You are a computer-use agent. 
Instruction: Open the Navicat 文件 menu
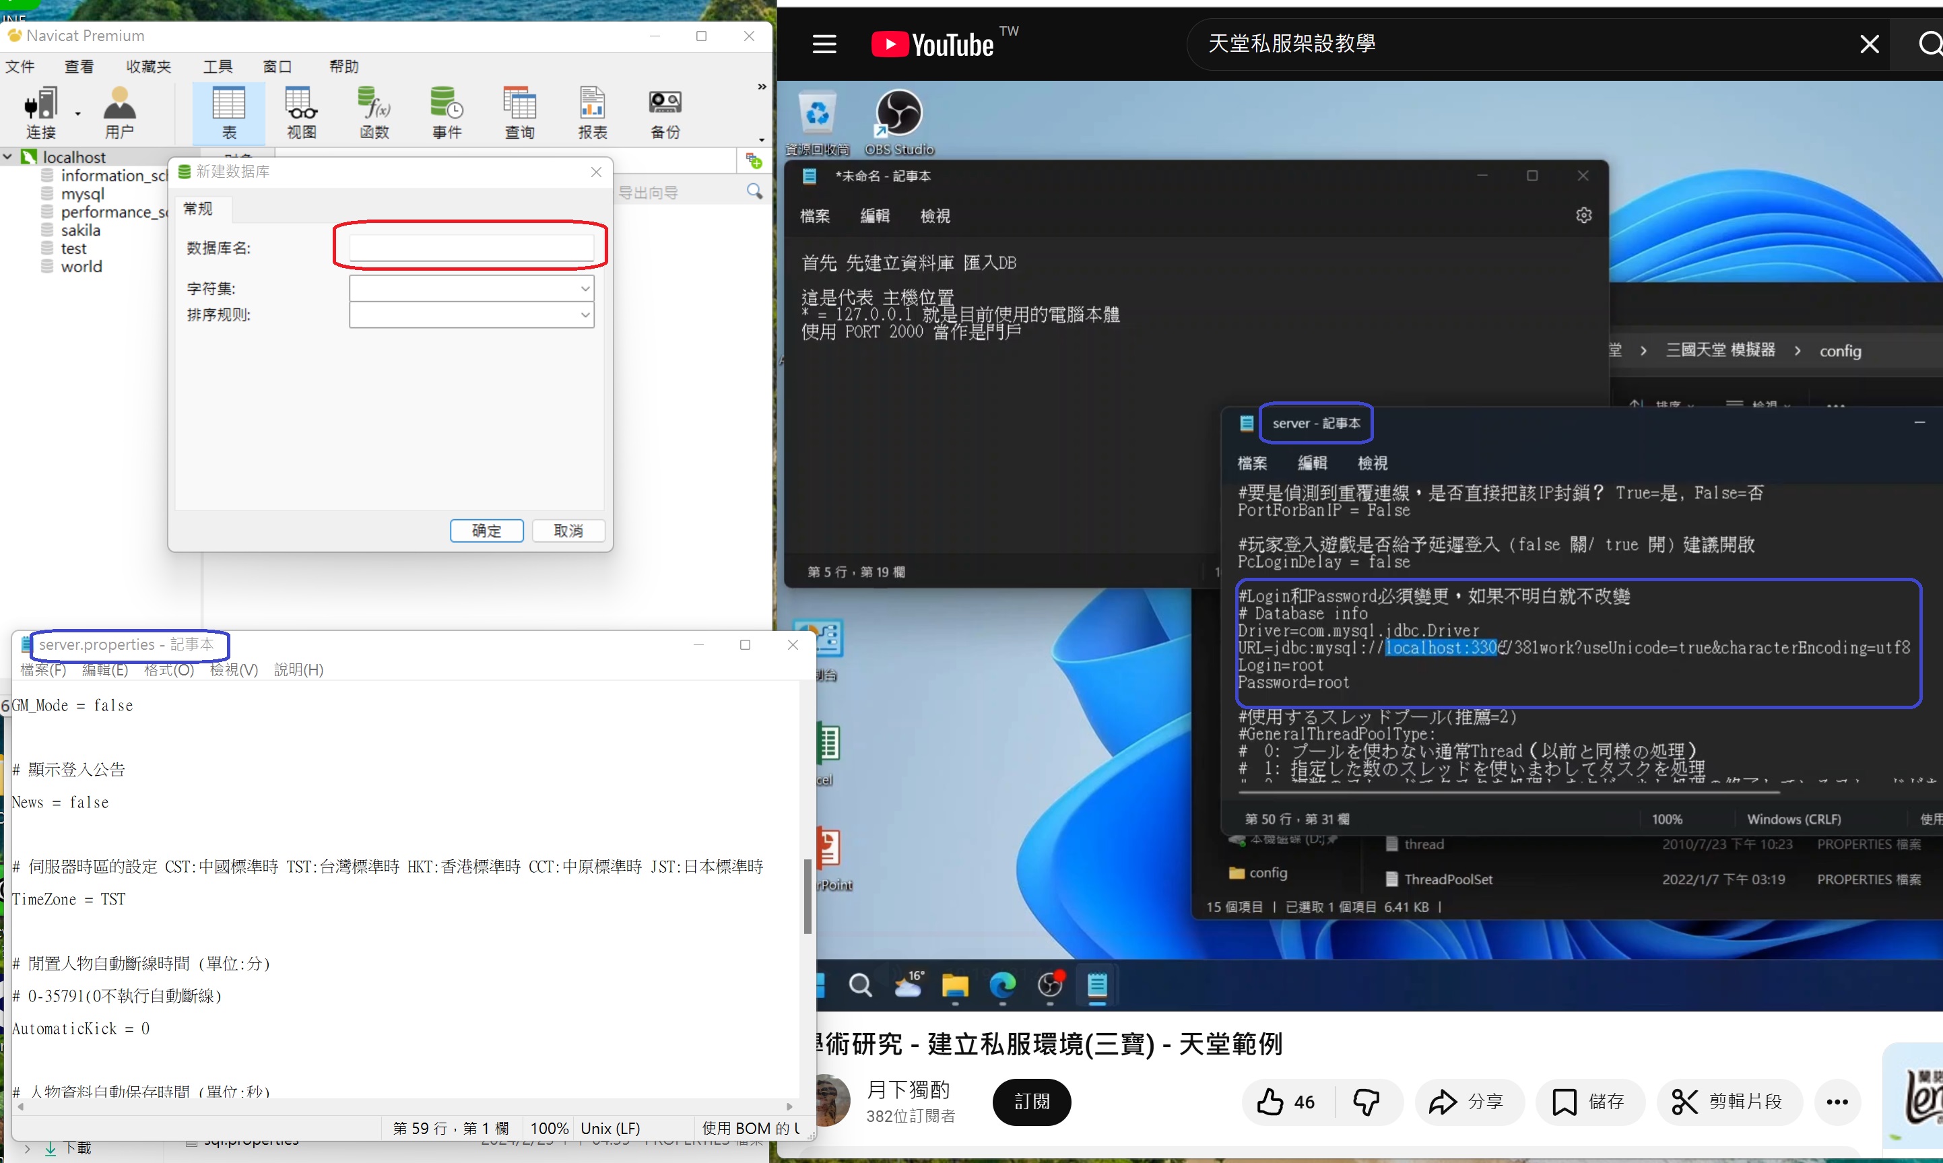20,67
